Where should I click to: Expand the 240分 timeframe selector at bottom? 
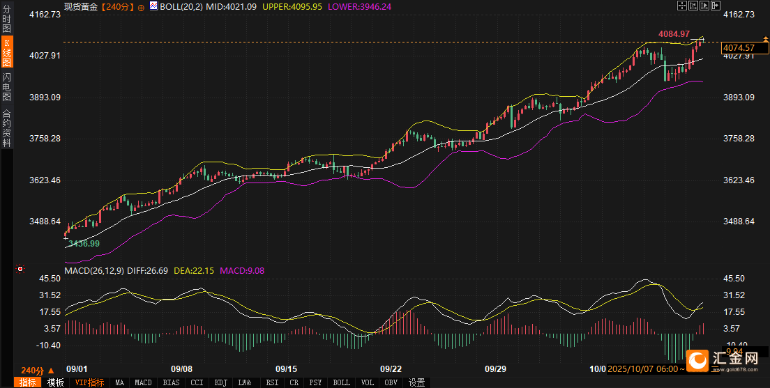[32, 370]
